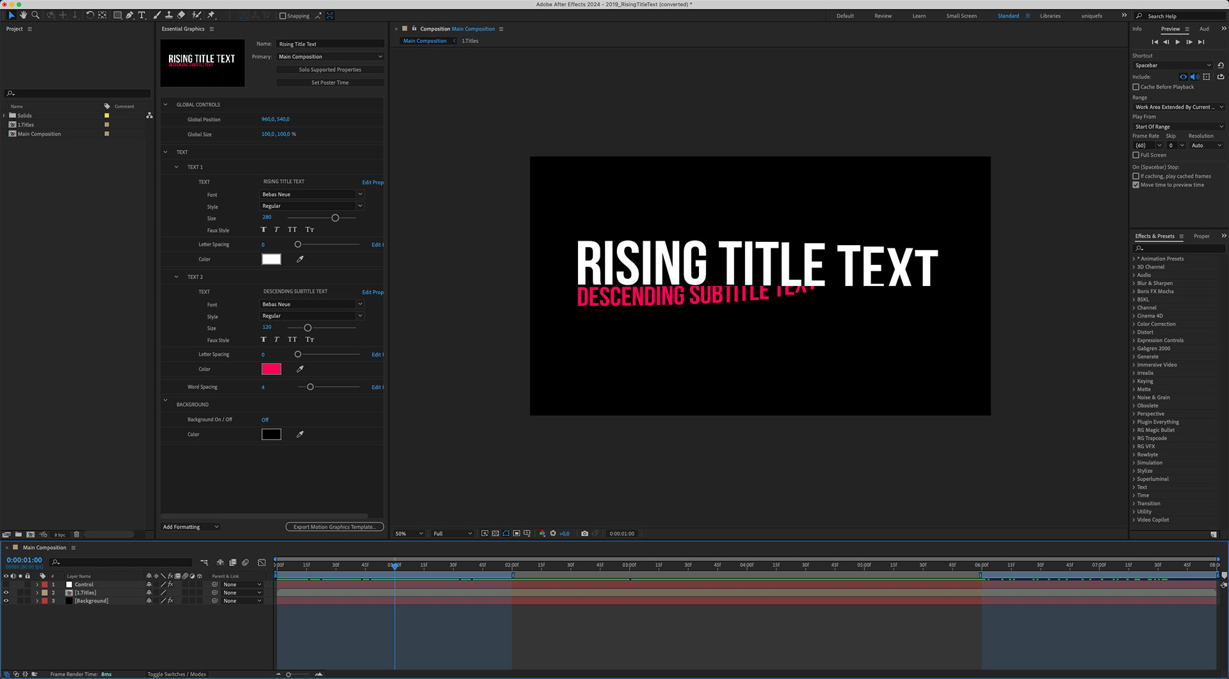Check If caching, play cached frames

point(1136,176)
